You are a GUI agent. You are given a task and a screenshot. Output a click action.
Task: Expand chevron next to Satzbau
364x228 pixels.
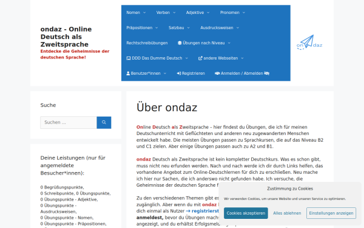189,28
